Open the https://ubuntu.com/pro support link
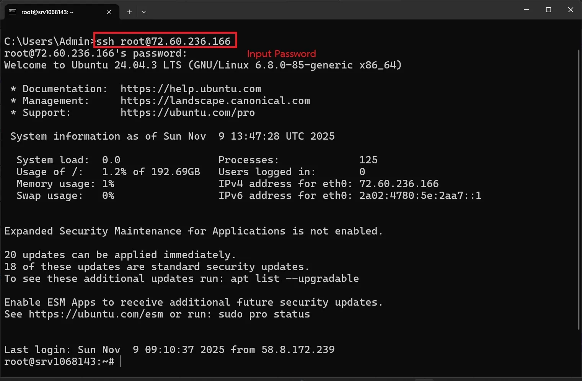 pyautogui.click(x=187, y=112)
